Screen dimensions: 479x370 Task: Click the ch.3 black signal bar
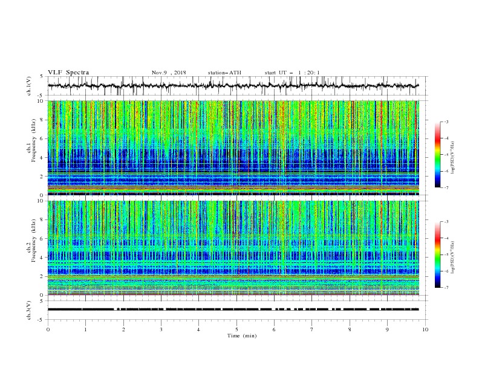[x=233, y=310]
